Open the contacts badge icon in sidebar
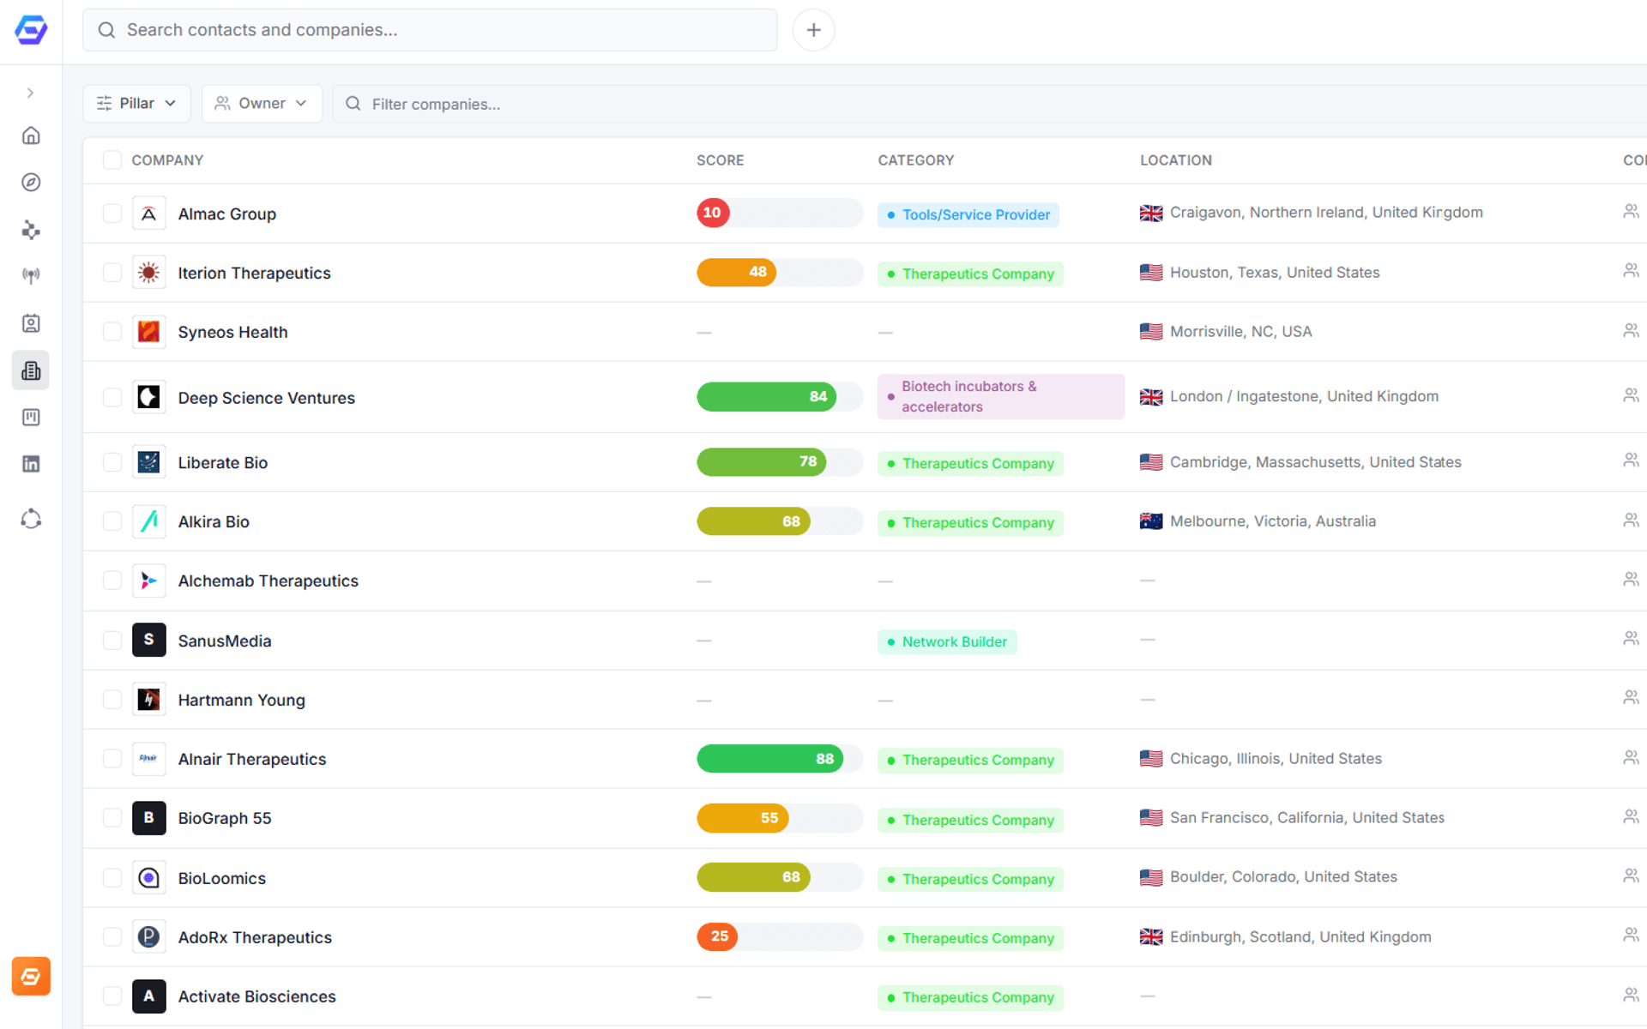Image resolution: width=1647 pixels, height=1029 pixels. (x=31, y=323)
